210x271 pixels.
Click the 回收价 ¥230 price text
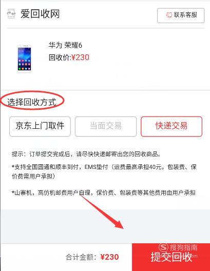click(x=69, y=57)
